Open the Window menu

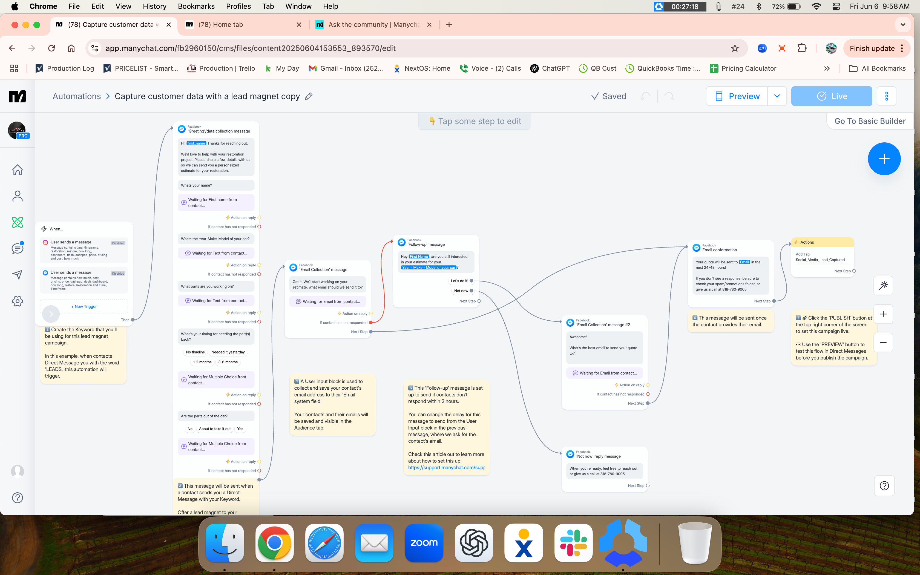298,7
